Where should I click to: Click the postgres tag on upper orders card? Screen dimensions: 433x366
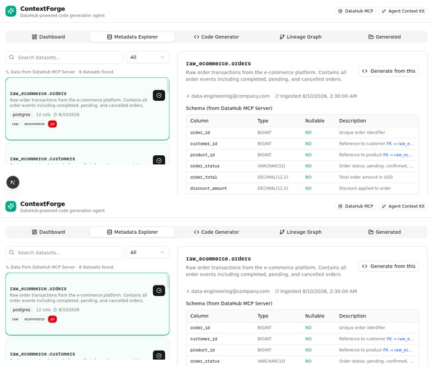22,114
